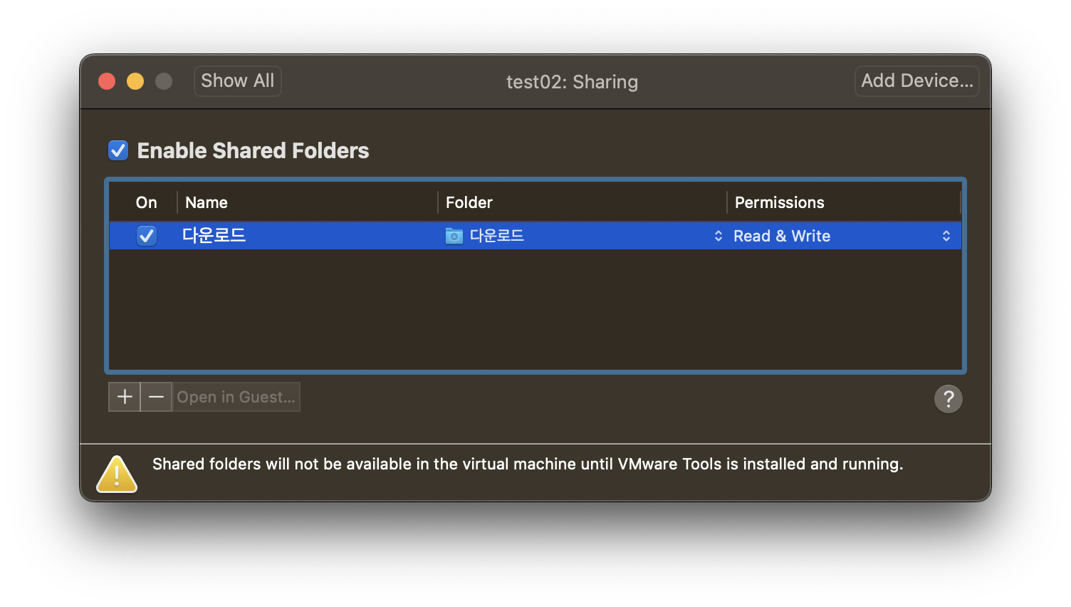
Task: Click the Add Device... button
Action: point(917,81)
